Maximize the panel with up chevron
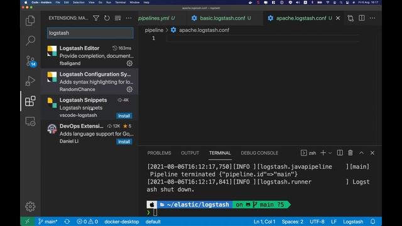This screenshot has width=402, height=226. coord(361,153)
